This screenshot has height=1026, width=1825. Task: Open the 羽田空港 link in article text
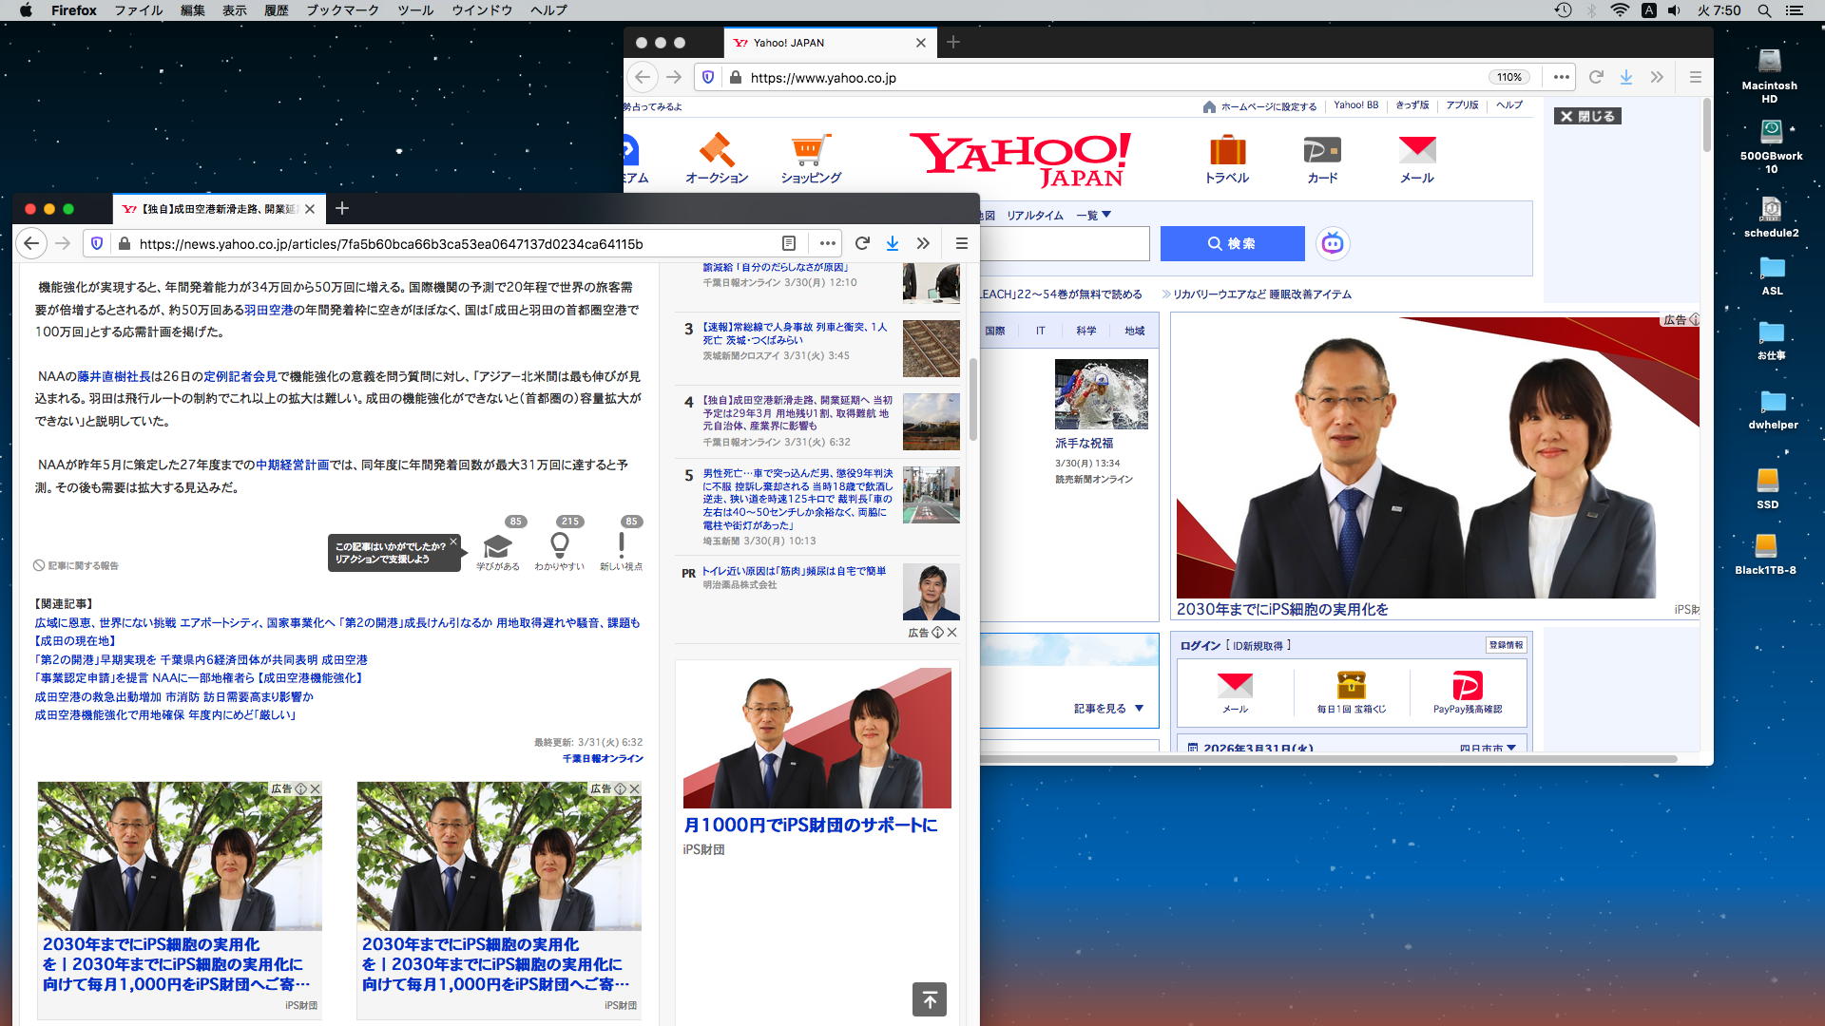[269, 310]
